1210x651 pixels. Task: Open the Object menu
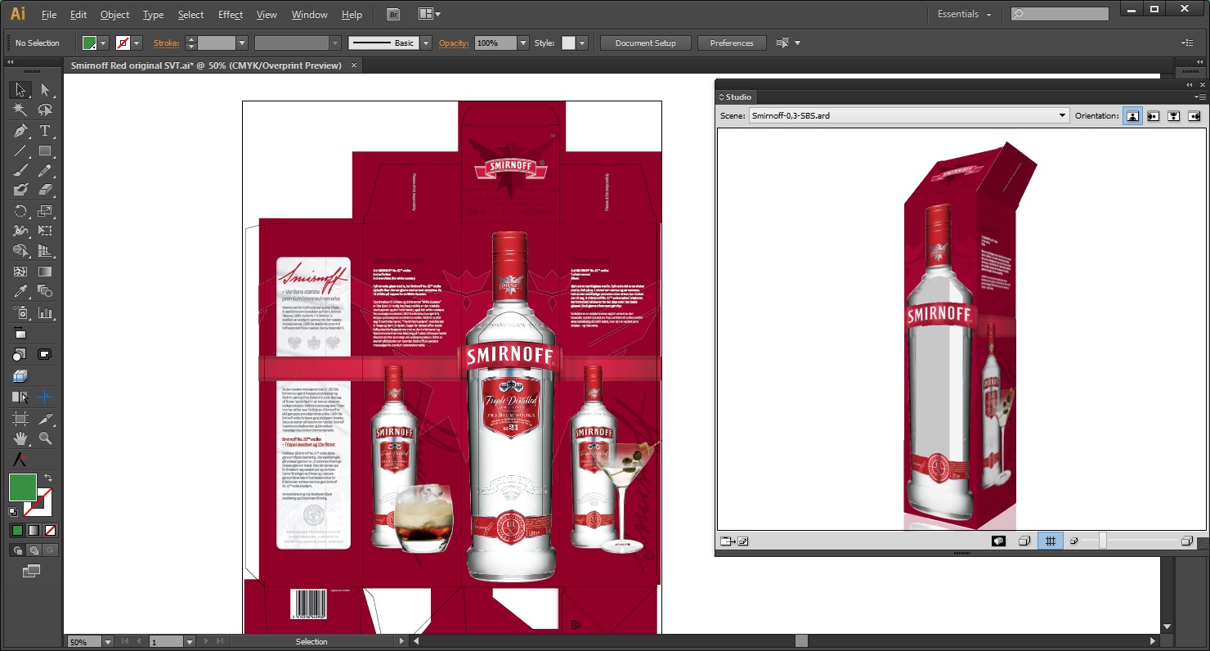coord(114,15)
